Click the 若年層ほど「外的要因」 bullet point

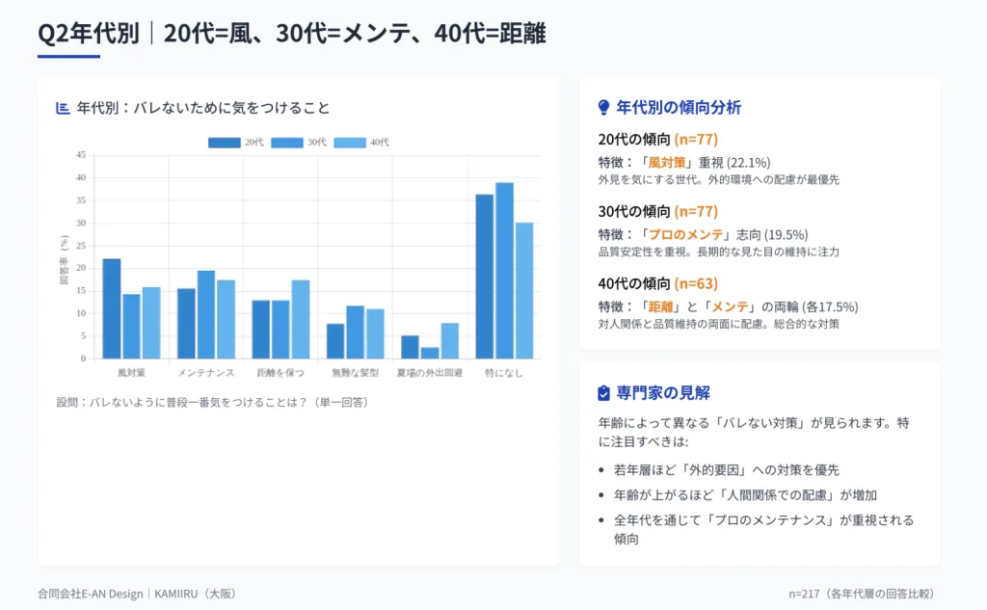(x=726, y=470)
